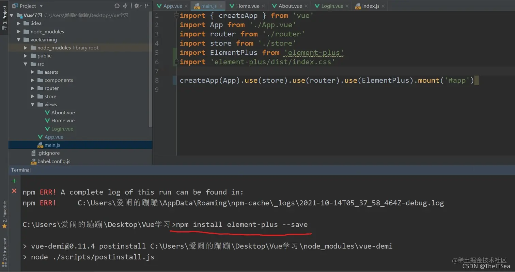Expand the store folder arrow

[x=33, y=96]
